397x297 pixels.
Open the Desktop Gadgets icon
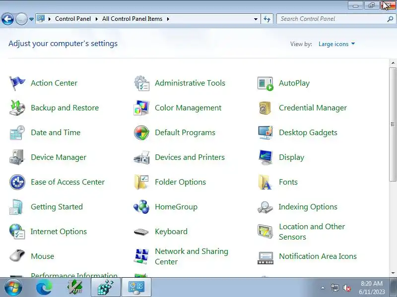265,133
